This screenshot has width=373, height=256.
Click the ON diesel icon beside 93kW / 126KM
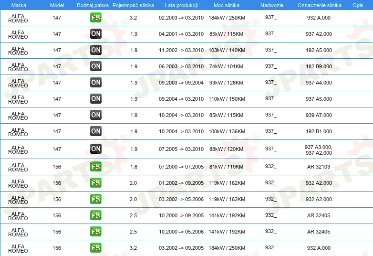coord(95,83)
